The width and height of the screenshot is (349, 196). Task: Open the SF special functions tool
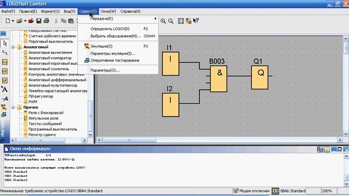(5, 80)
